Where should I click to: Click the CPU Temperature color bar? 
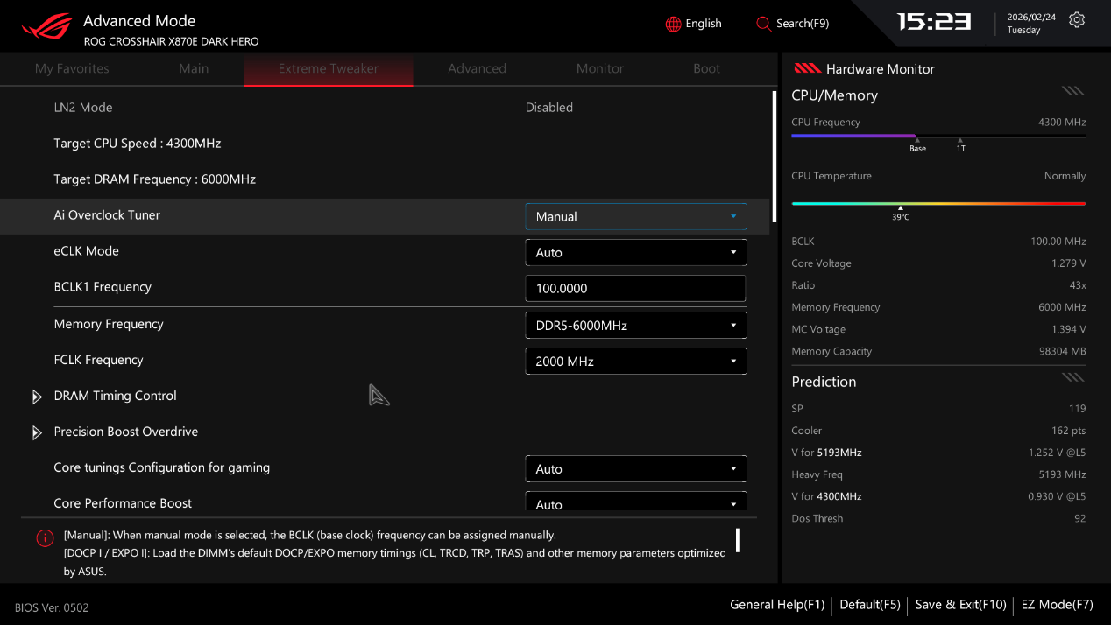click(938, 203)
